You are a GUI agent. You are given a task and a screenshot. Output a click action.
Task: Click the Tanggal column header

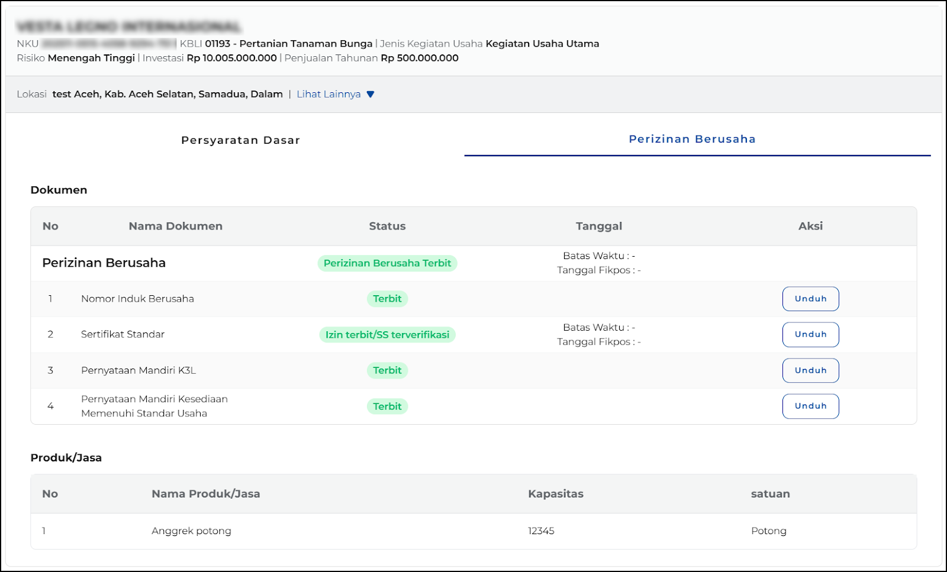click(x=598, y=226)
